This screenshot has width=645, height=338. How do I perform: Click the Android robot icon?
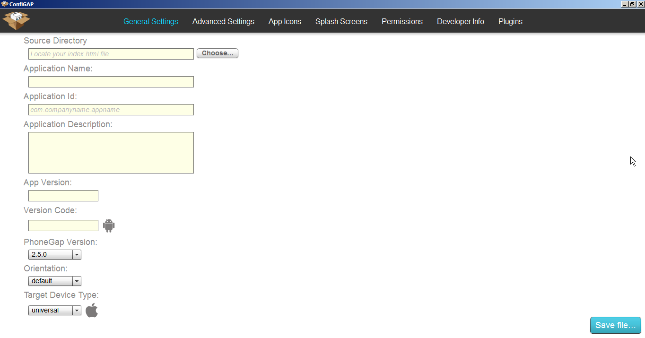coord(109,225)
